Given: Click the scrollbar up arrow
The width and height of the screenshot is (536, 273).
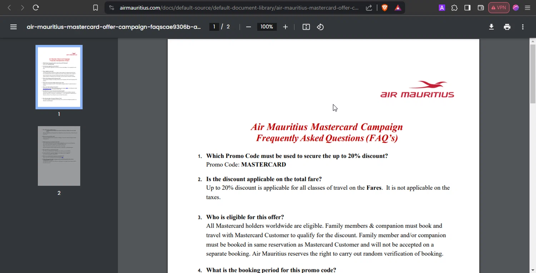Looking at the screenshot, I should click(533, 41).
